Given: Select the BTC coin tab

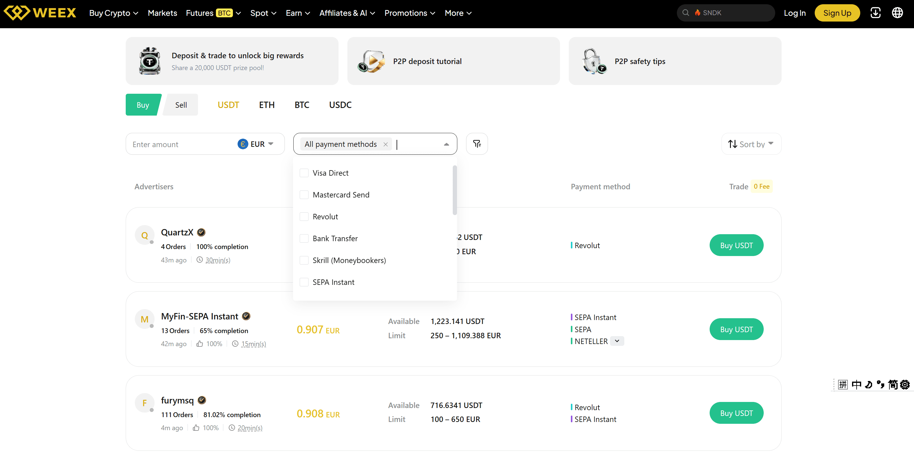Looking at the screenshot, I should click(x=302, y=105).
